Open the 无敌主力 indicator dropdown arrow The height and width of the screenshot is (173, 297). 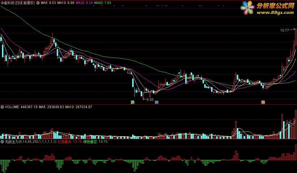(x=2, y=142)
